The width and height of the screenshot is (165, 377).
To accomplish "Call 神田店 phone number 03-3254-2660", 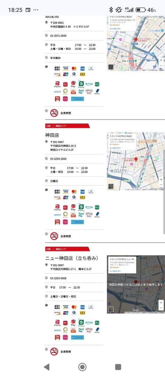I will [58, 159].
